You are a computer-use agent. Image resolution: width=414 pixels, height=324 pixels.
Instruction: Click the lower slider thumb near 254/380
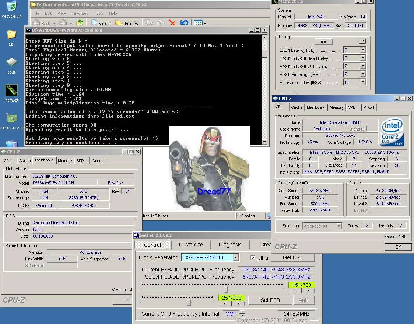click(189, 302)
